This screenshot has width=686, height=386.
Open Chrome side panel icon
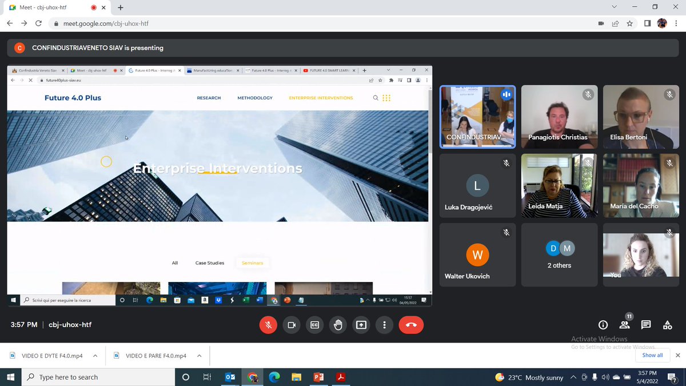pyautogui.click(x=648, y=23)
